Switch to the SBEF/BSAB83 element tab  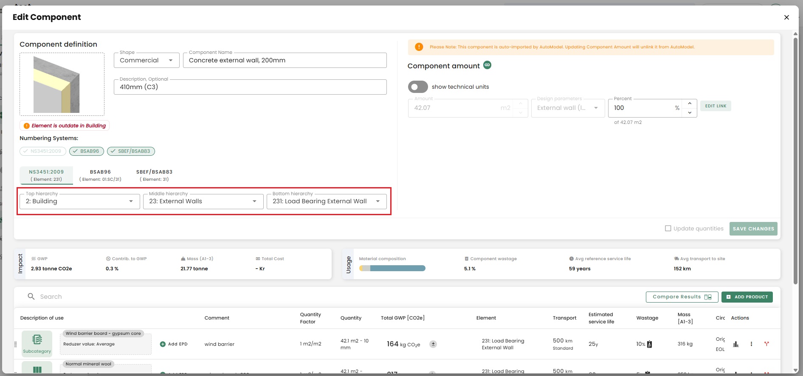click(x=154, y=175)
